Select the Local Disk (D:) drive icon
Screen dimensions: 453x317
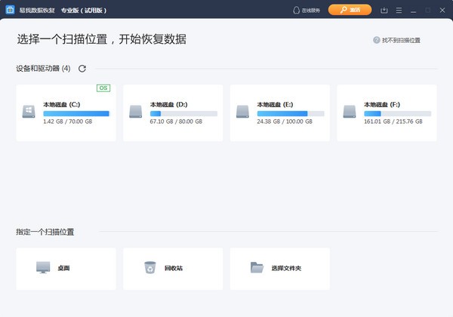tap(136, 112)
